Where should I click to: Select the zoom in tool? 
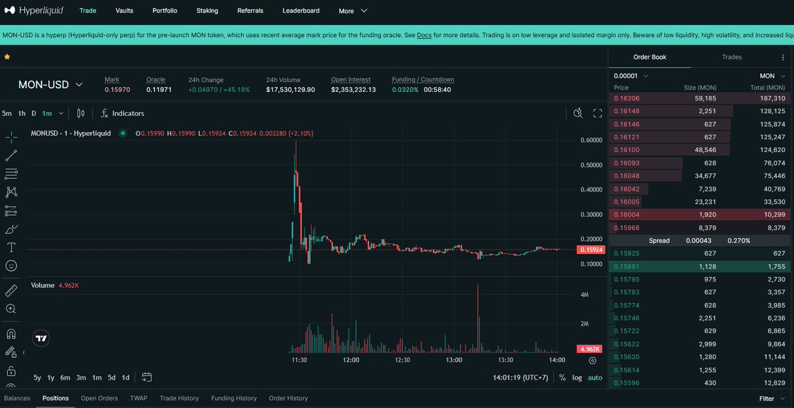click(x=11, y=309)
